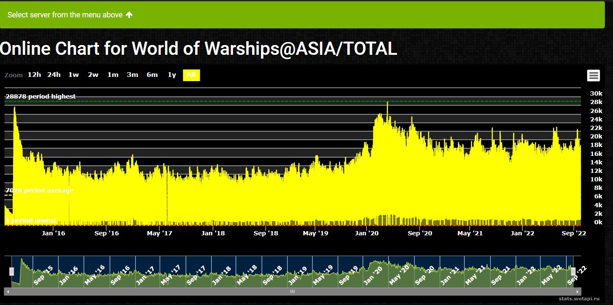Click the navigator's "Jan '17" date label

point(145,275)
